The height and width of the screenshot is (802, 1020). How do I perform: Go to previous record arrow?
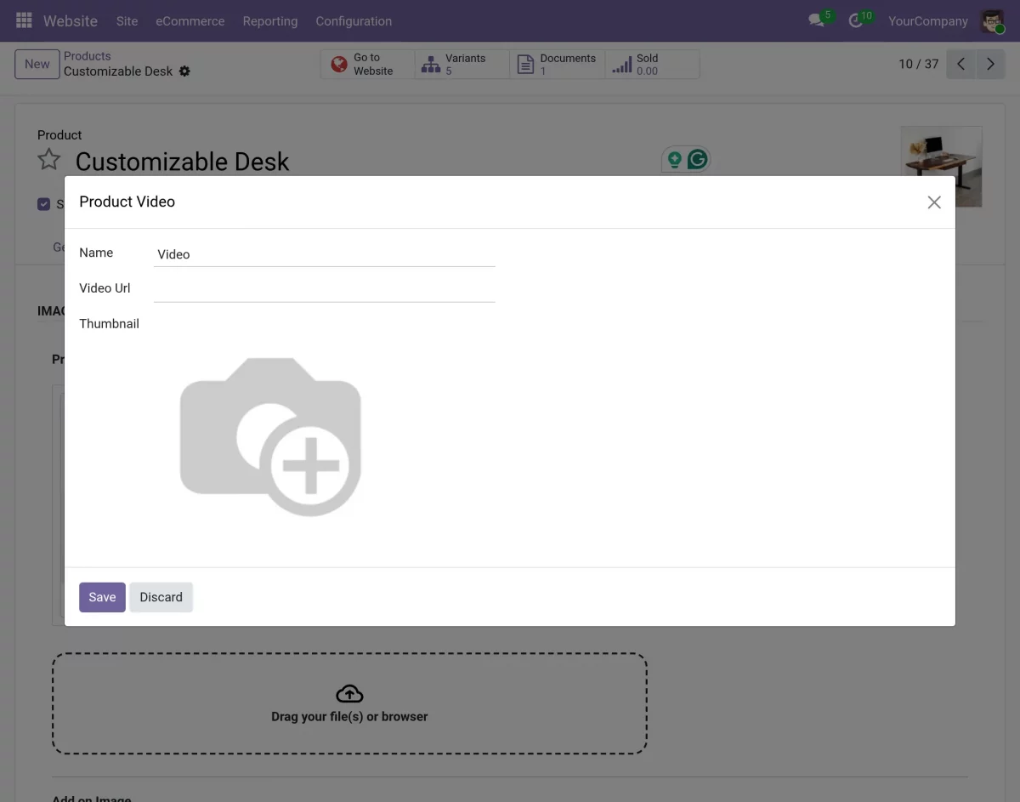pos(960,65)
